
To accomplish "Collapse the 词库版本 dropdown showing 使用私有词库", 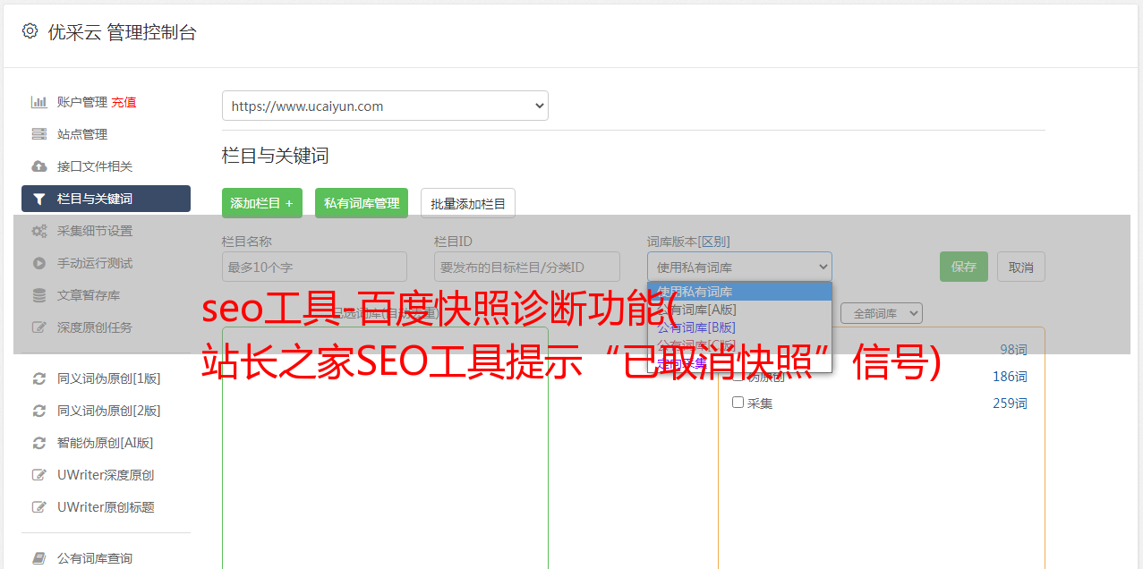I will pyautogui.click(x=739, y=267).
